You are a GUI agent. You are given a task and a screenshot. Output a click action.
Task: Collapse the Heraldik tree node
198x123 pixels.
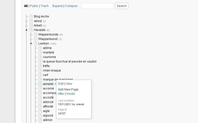pos(26,30)
